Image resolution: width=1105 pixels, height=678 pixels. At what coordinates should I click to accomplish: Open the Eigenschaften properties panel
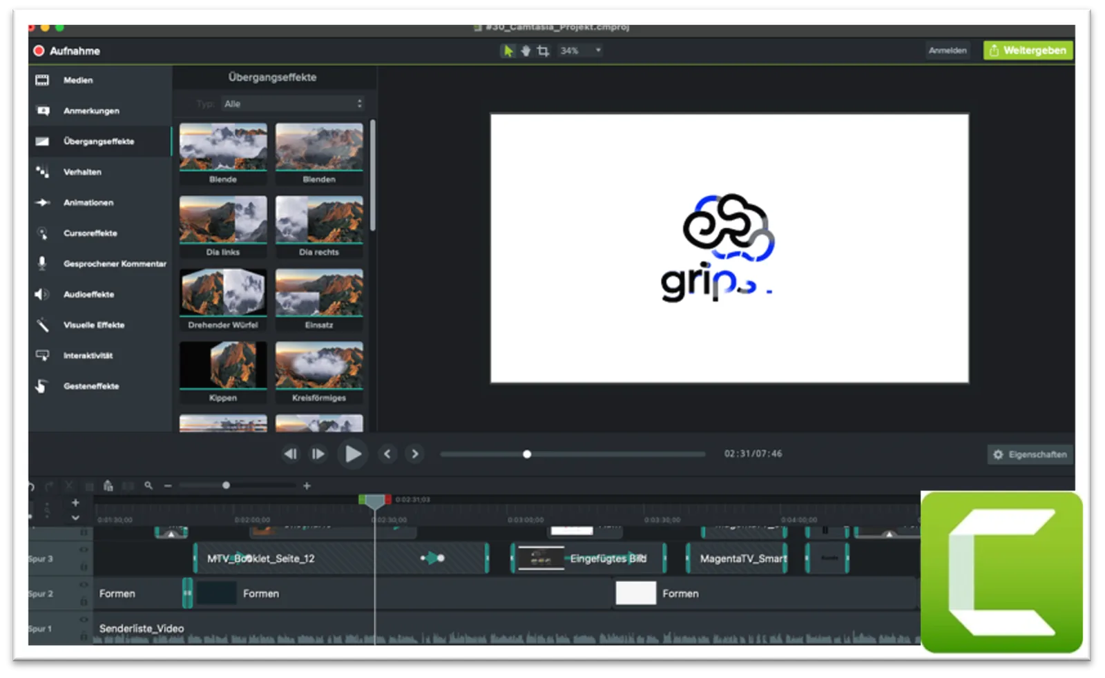click(1030, 454)
